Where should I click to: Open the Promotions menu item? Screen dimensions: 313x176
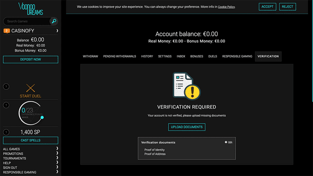(x=13, y=153)
